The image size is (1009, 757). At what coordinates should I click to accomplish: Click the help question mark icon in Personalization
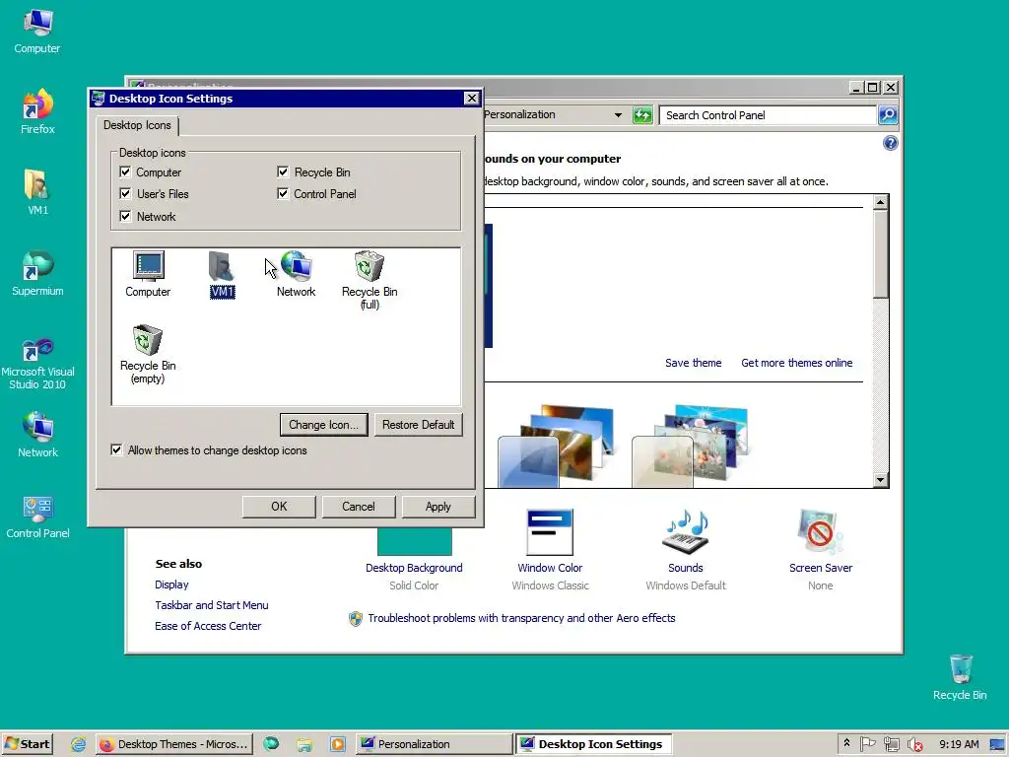[x=890, y=143]
